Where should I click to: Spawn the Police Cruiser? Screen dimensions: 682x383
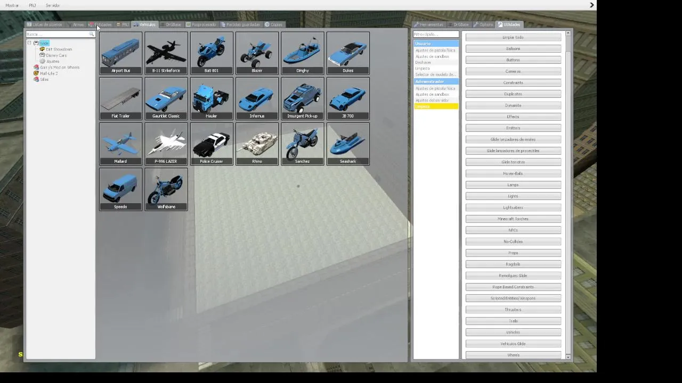212,144
